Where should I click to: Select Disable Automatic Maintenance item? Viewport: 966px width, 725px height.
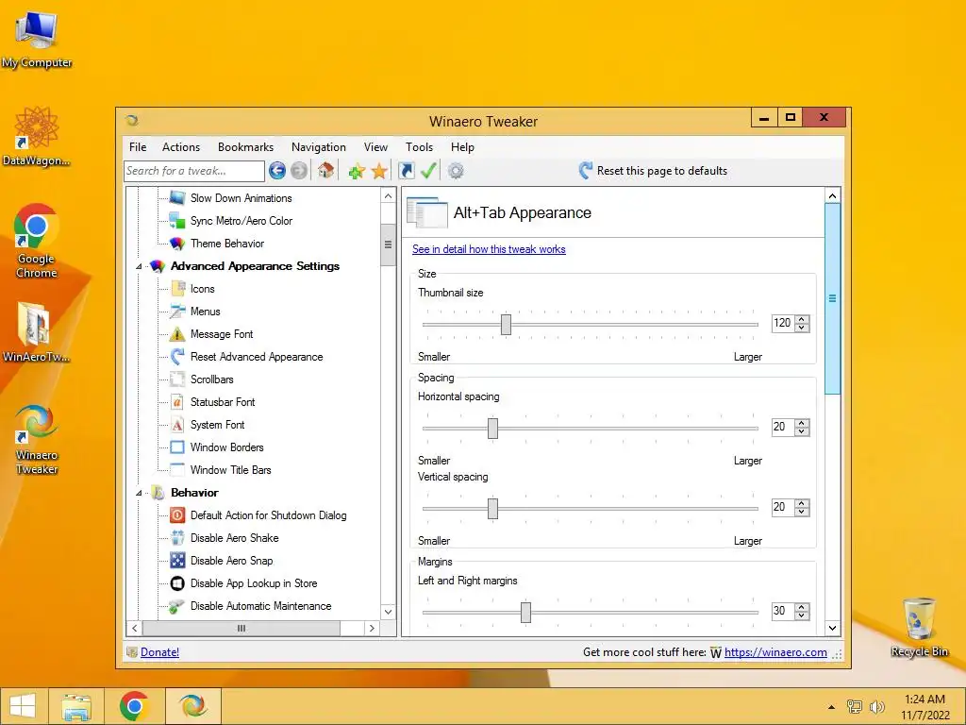click(x=261, y=606)
